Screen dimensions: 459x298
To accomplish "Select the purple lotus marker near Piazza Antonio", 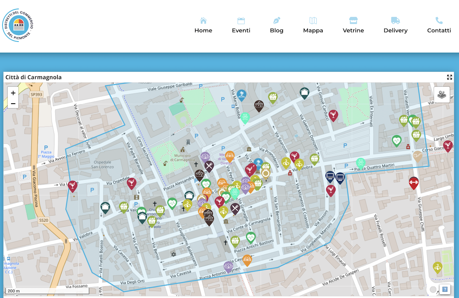I will 228,267.
